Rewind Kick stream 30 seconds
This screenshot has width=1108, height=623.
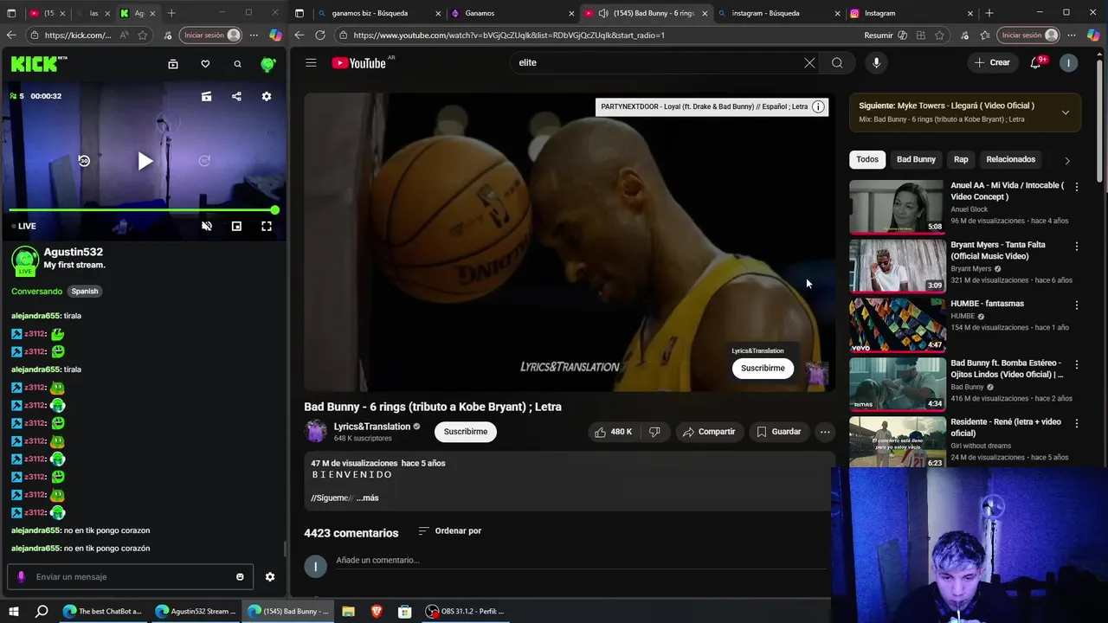(84, 161)
